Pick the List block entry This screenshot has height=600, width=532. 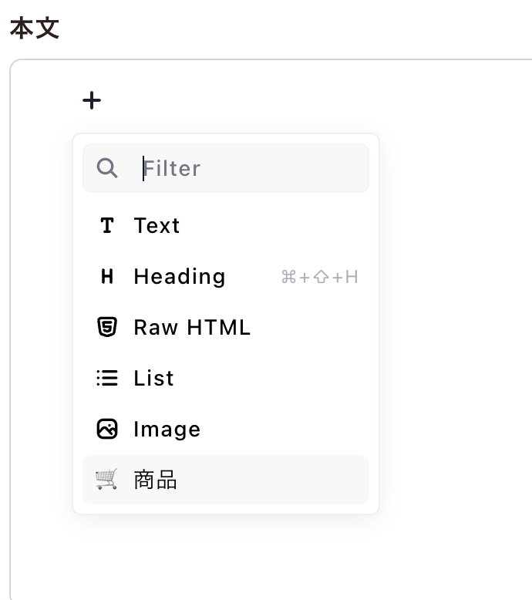pyautogui.click(x=153, y=378)
